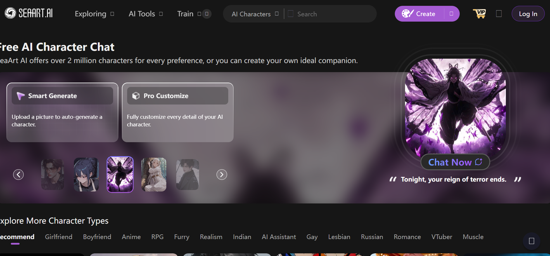Select the Muscle tab
This screenshot has height=256, width=550.
[x=473, y=237]
